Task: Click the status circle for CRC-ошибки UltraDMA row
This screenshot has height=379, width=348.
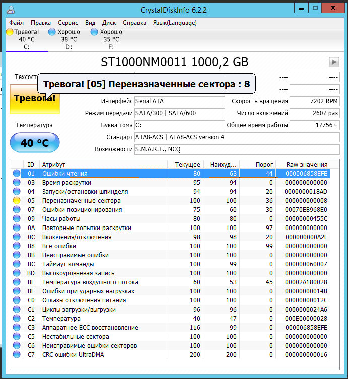Action: [17, 354]
